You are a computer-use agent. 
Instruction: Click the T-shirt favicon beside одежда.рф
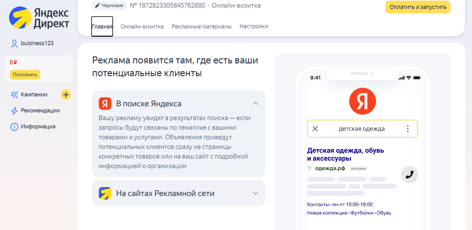point(310,168)
